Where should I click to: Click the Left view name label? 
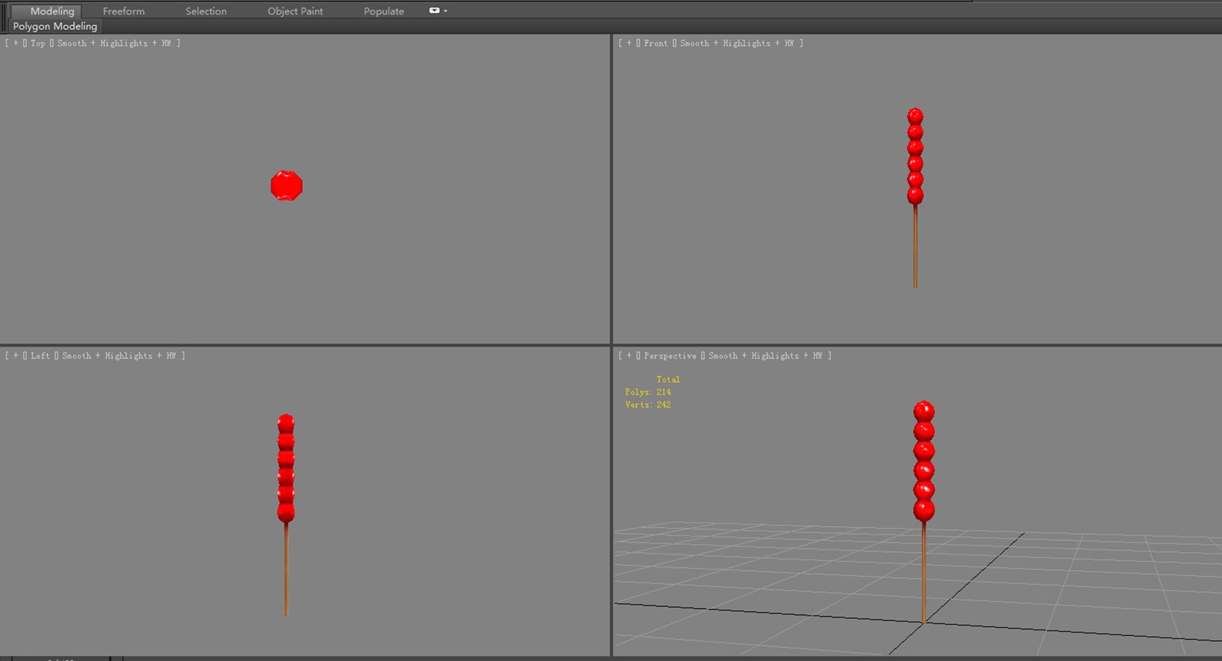pyautogui.click(x=39, y=356)
